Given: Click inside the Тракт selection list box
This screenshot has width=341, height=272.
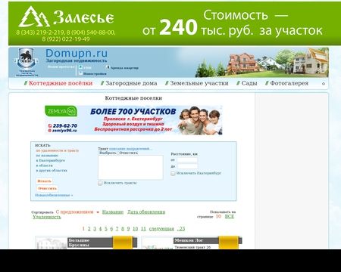Looking at the screenshot, I should click(130, 168).
